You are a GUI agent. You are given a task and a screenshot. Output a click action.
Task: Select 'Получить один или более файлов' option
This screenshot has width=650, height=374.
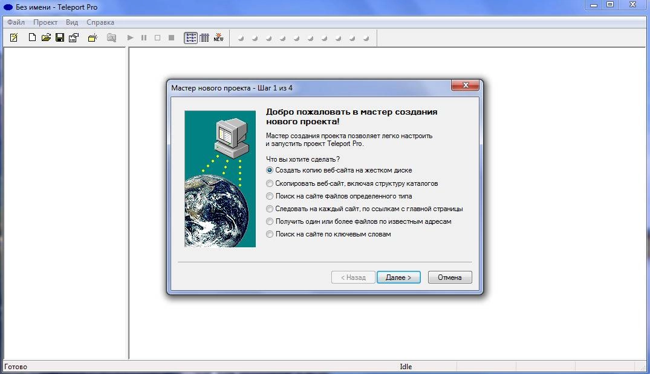(359, 221)
